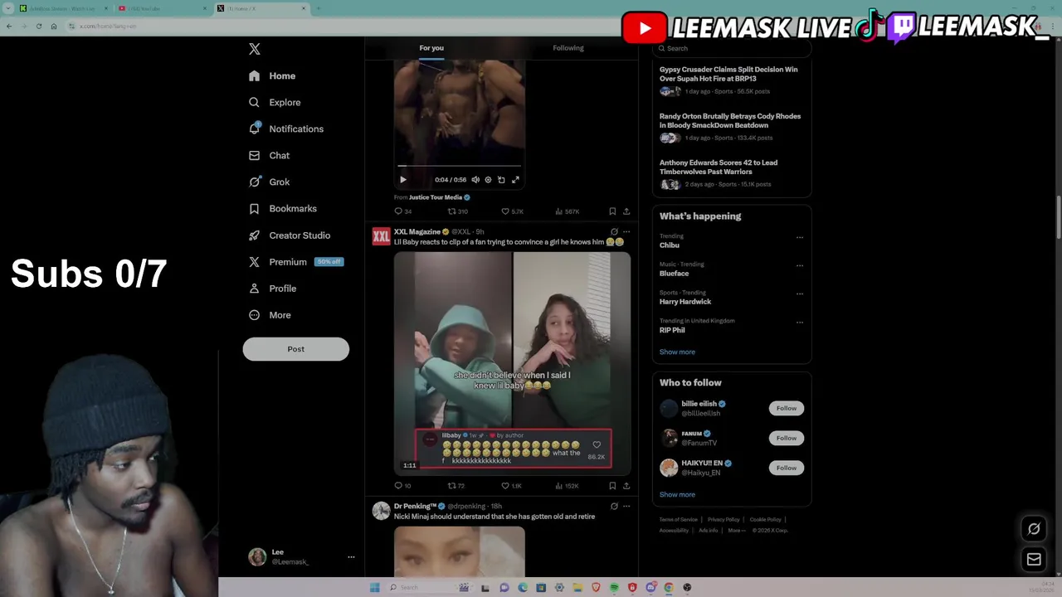This screenshot has height=597, width=1062.
Task: Open more options for Blueface trend
Action: [800, 265]
